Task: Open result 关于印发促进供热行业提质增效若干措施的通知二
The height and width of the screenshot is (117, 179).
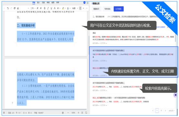Action: pos(109,83)
